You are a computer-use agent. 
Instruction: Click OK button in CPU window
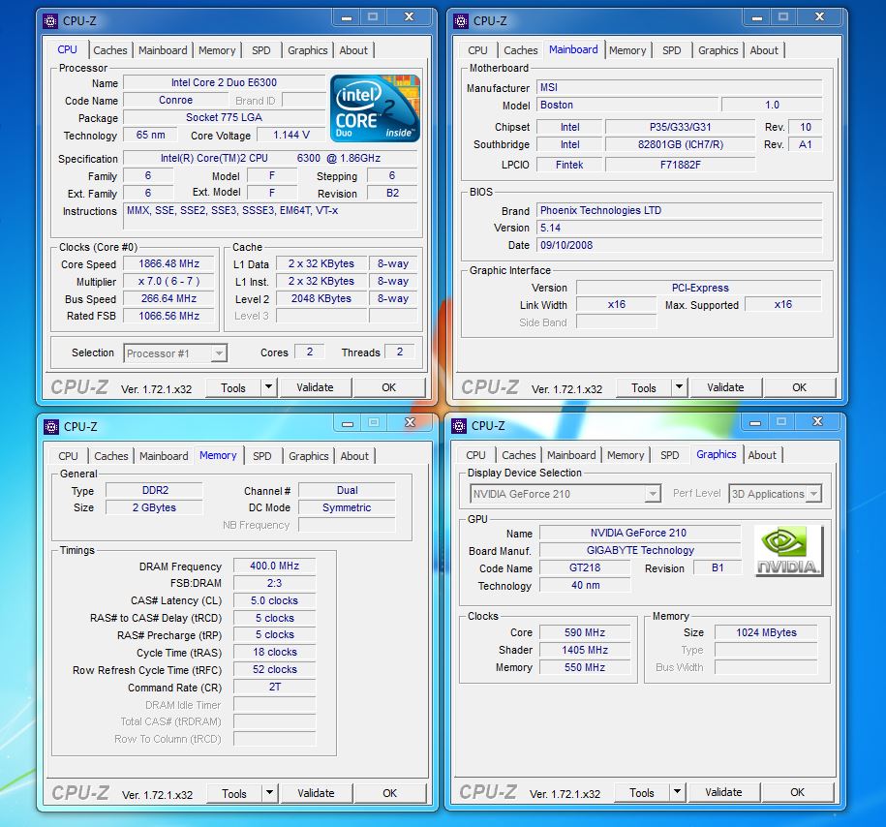(388, 387)
